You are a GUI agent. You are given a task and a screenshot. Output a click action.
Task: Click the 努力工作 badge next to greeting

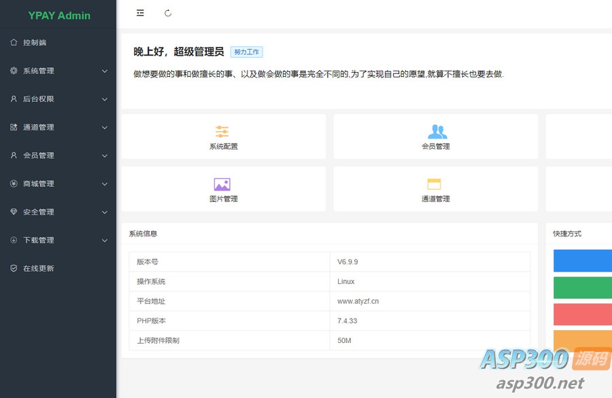(246, 52)
